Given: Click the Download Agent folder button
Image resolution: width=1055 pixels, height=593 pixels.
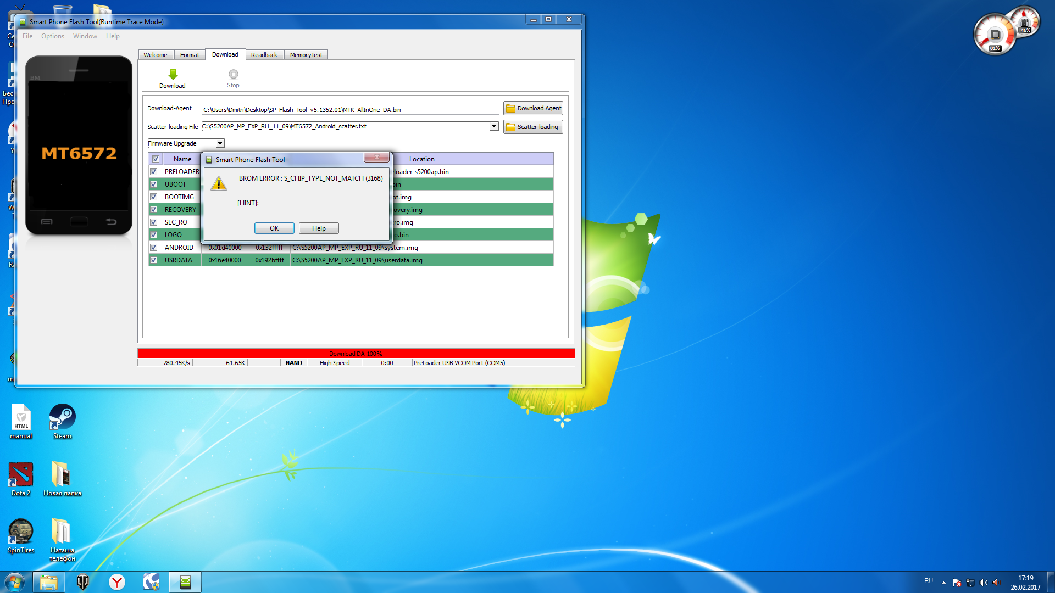Looking at the screenshot, I should click(533, 108).
